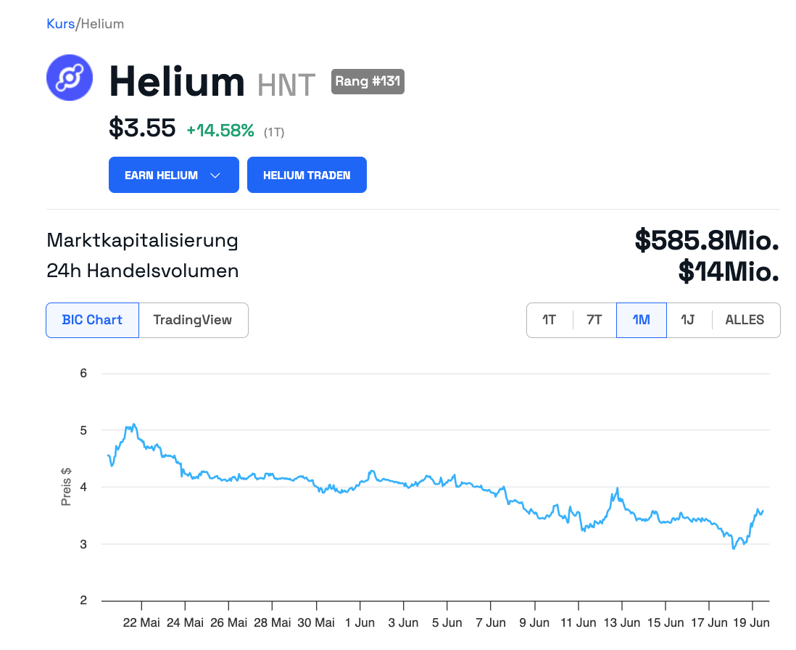Click the Helium Traden button

pyautogui.click(x=307, y=176)
